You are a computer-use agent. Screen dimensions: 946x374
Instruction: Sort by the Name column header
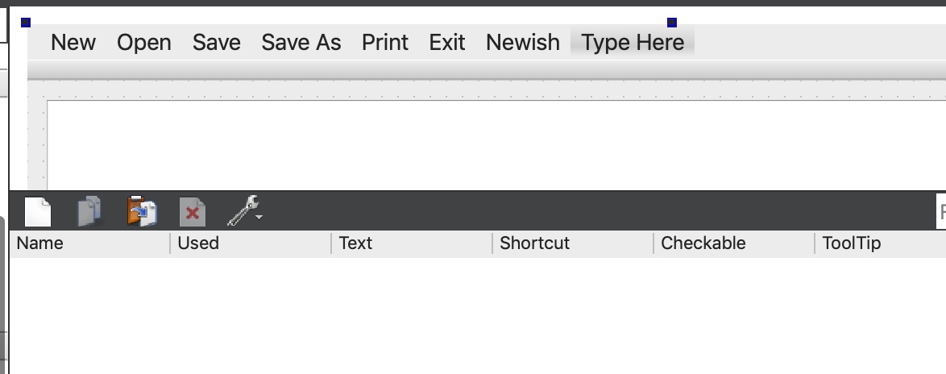click(40, 243)
